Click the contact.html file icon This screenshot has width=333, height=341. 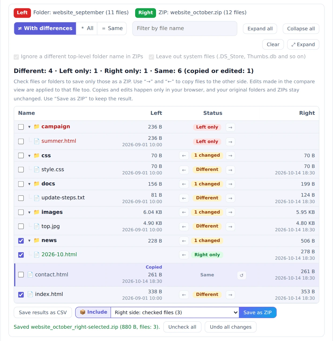click(30, 275)
